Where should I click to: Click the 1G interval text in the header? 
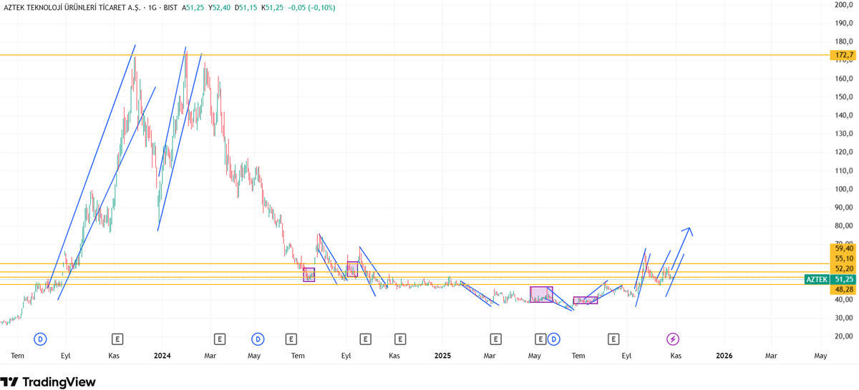[152, 7]
